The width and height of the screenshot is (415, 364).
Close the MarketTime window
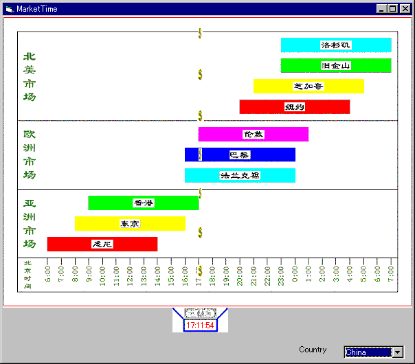point(405,9)
